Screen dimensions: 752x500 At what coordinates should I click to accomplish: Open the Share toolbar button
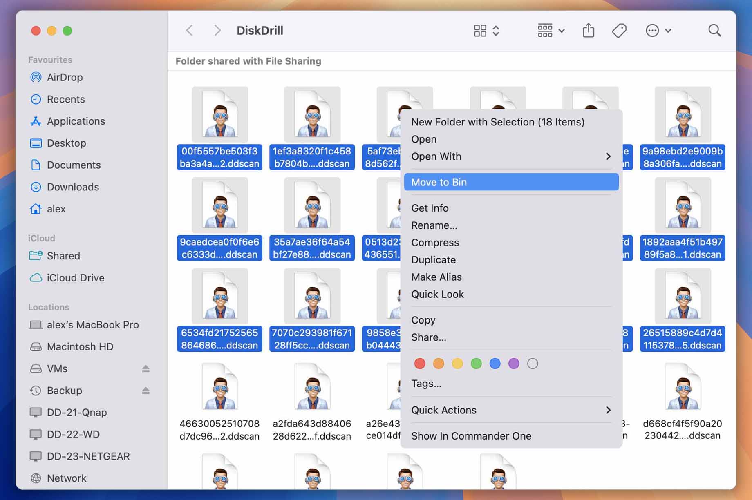tap(589, 30)
